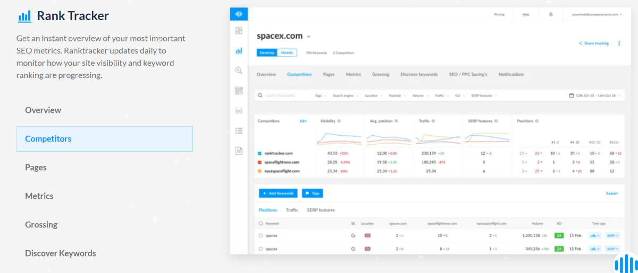Click the notification bell icon

[550, 14]
